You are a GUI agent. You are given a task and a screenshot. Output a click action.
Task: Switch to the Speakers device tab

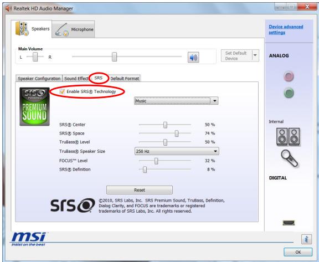tap(32, 29)
